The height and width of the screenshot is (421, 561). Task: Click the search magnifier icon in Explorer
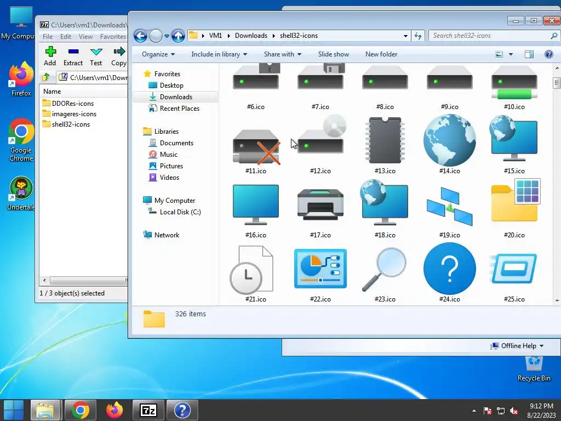[x=553, y=36]
